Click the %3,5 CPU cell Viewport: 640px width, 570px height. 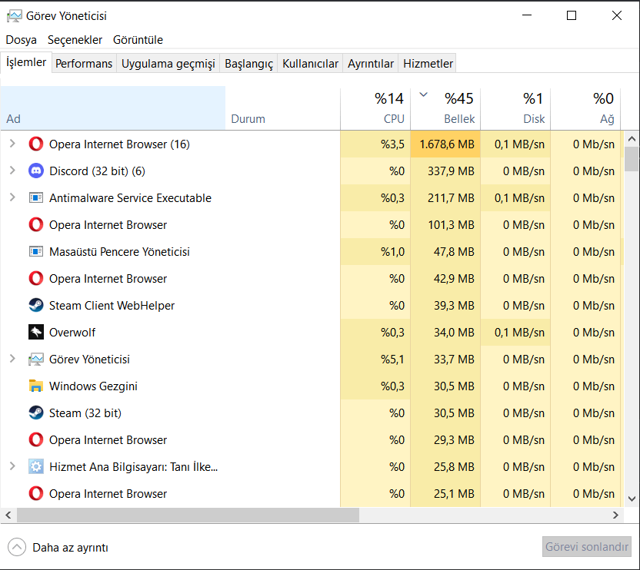pos(375,144)
